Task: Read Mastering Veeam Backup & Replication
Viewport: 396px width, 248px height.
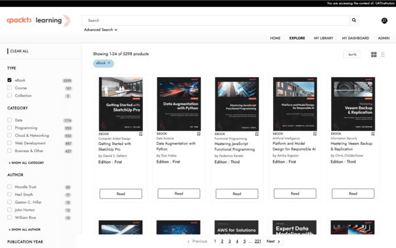Action: 353,193
